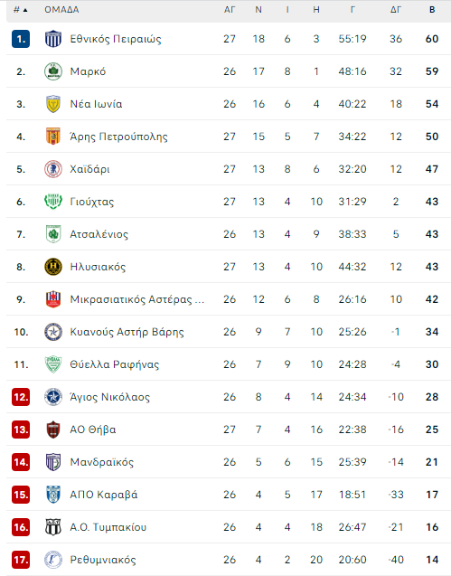Click the Γιούχτας green striped crest

coord(53,202)
